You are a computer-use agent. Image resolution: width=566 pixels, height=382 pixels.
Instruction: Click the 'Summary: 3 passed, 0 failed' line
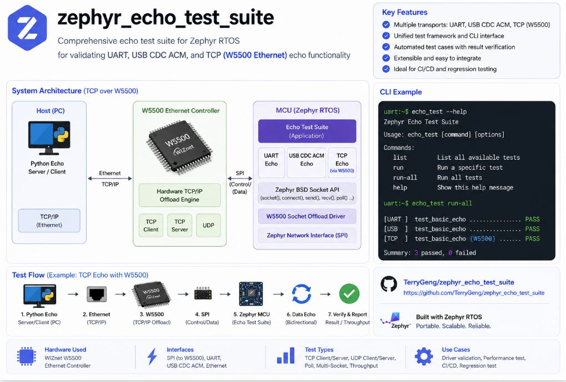pyautogui.click(x=429, y=253)
